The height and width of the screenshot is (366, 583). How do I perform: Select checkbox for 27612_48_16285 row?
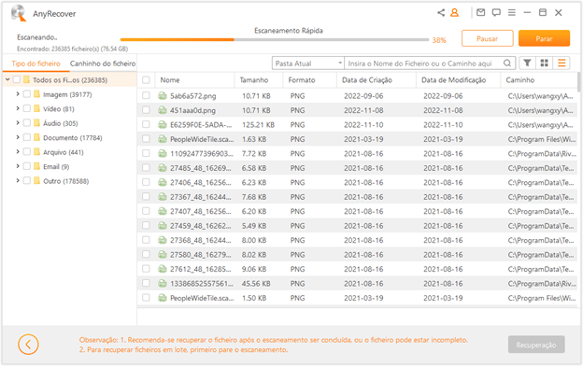(x=146, y=269)
